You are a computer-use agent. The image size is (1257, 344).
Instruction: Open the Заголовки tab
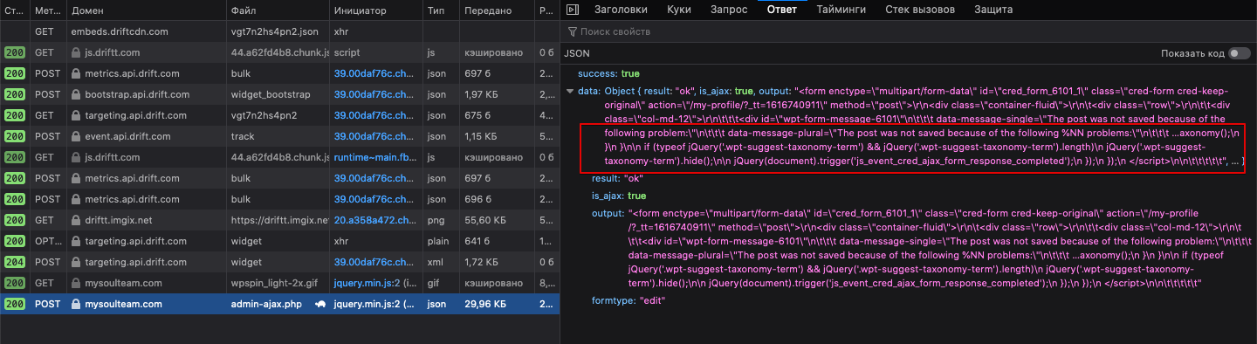[x=621, y=10]
